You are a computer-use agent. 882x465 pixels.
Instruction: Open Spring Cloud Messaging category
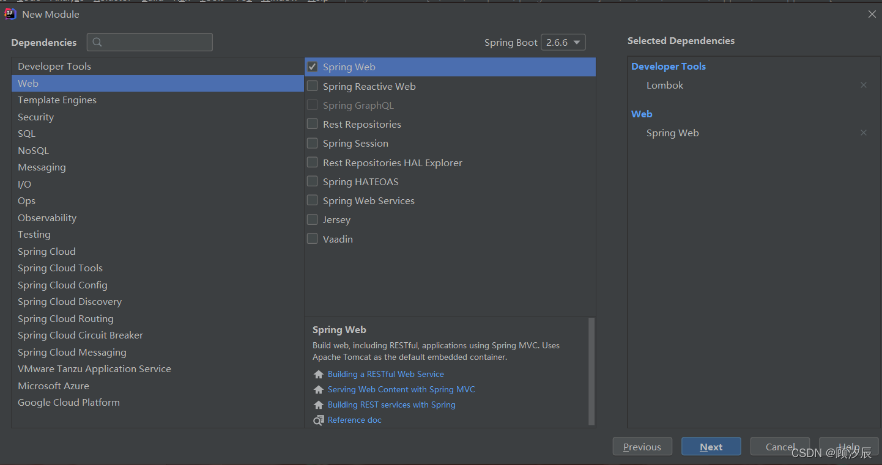pyautogui.click(x=157, y=352)
